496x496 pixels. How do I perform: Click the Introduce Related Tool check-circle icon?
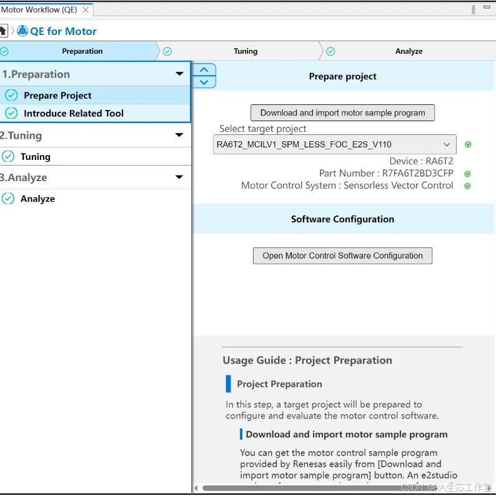11,113
